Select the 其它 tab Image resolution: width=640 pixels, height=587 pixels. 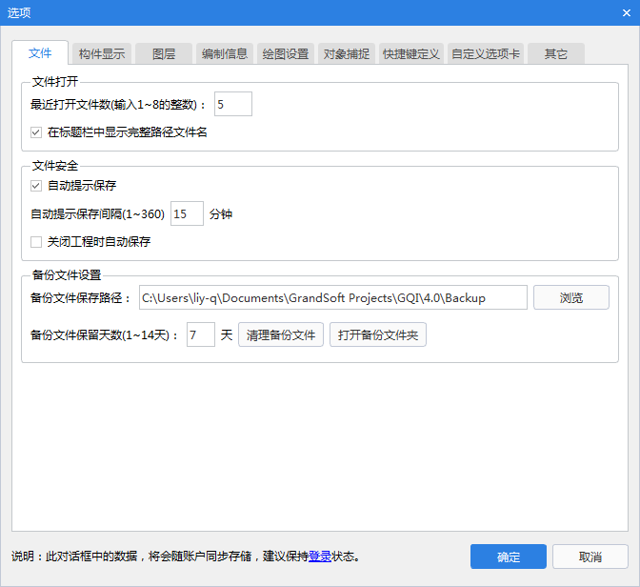[x=555, y=54]
